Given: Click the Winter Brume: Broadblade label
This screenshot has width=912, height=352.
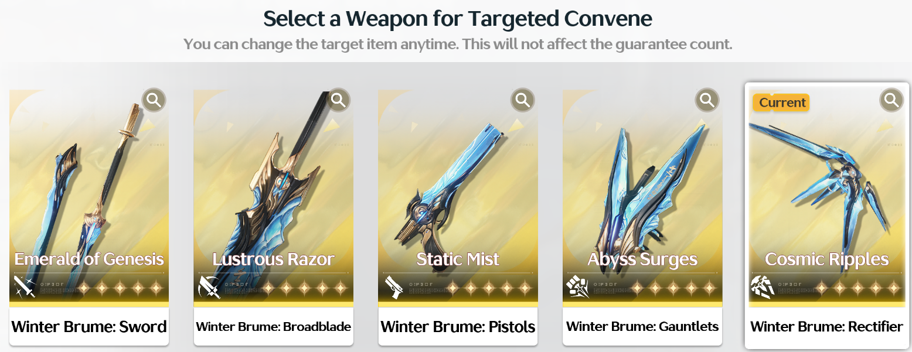Looking at the screenshot, I should (x=274, y=327).
